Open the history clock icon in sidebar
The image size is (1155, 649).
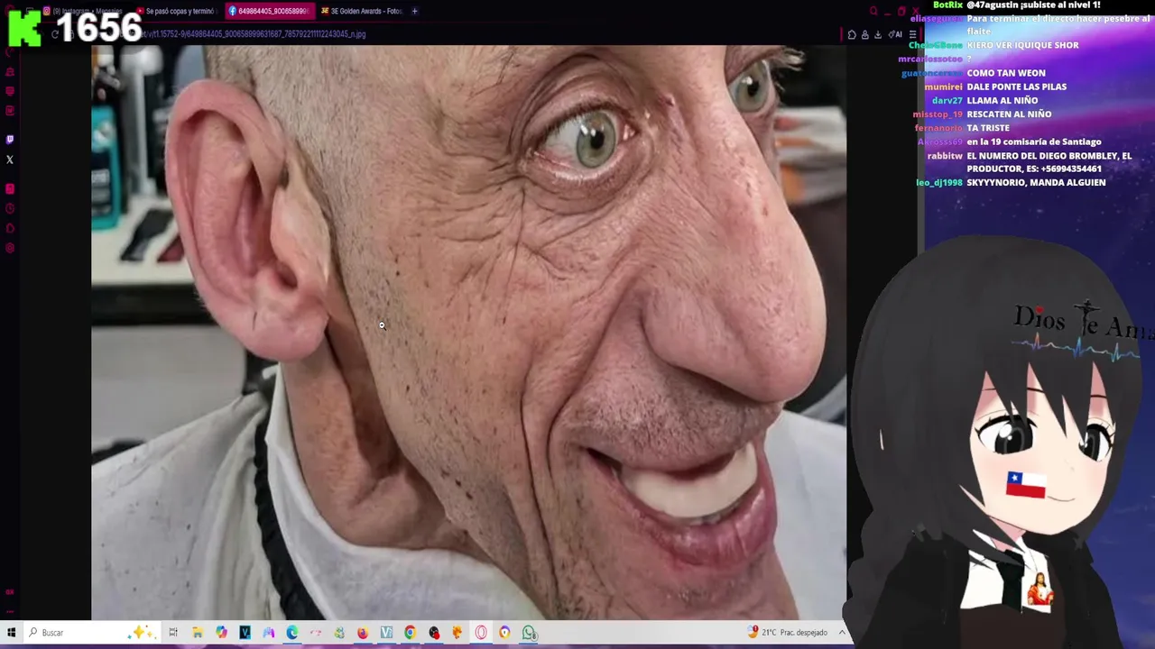point(10,208)
